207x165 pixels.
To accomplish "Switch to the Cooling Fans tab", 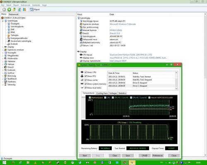I will (x=102, y=93).
